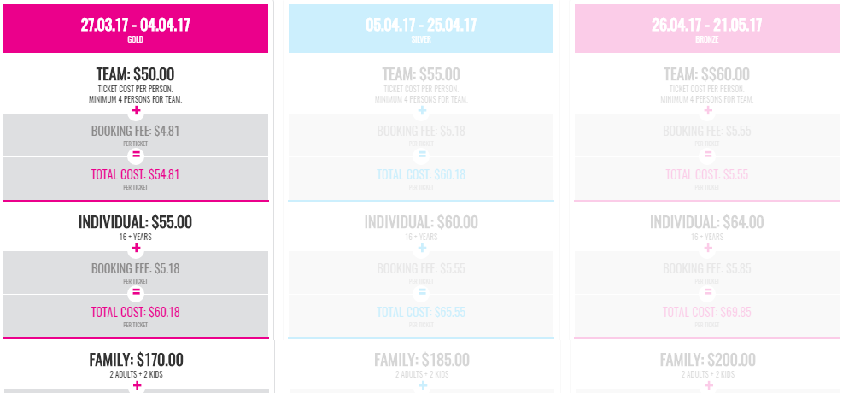Click Booking Fee $4.81 row

tap(136, 135)
